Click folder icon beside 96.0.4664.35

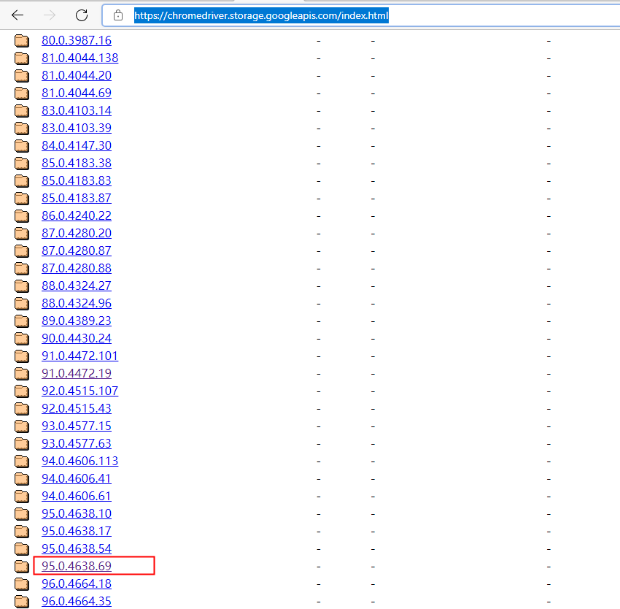point(22,601)
